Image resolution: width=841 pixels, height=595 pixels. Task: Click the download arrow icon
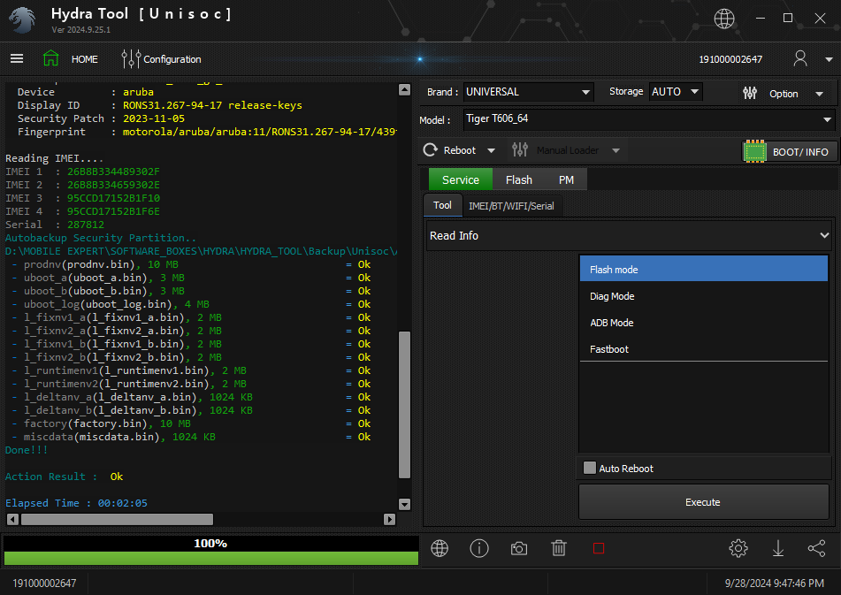(777, 548)
